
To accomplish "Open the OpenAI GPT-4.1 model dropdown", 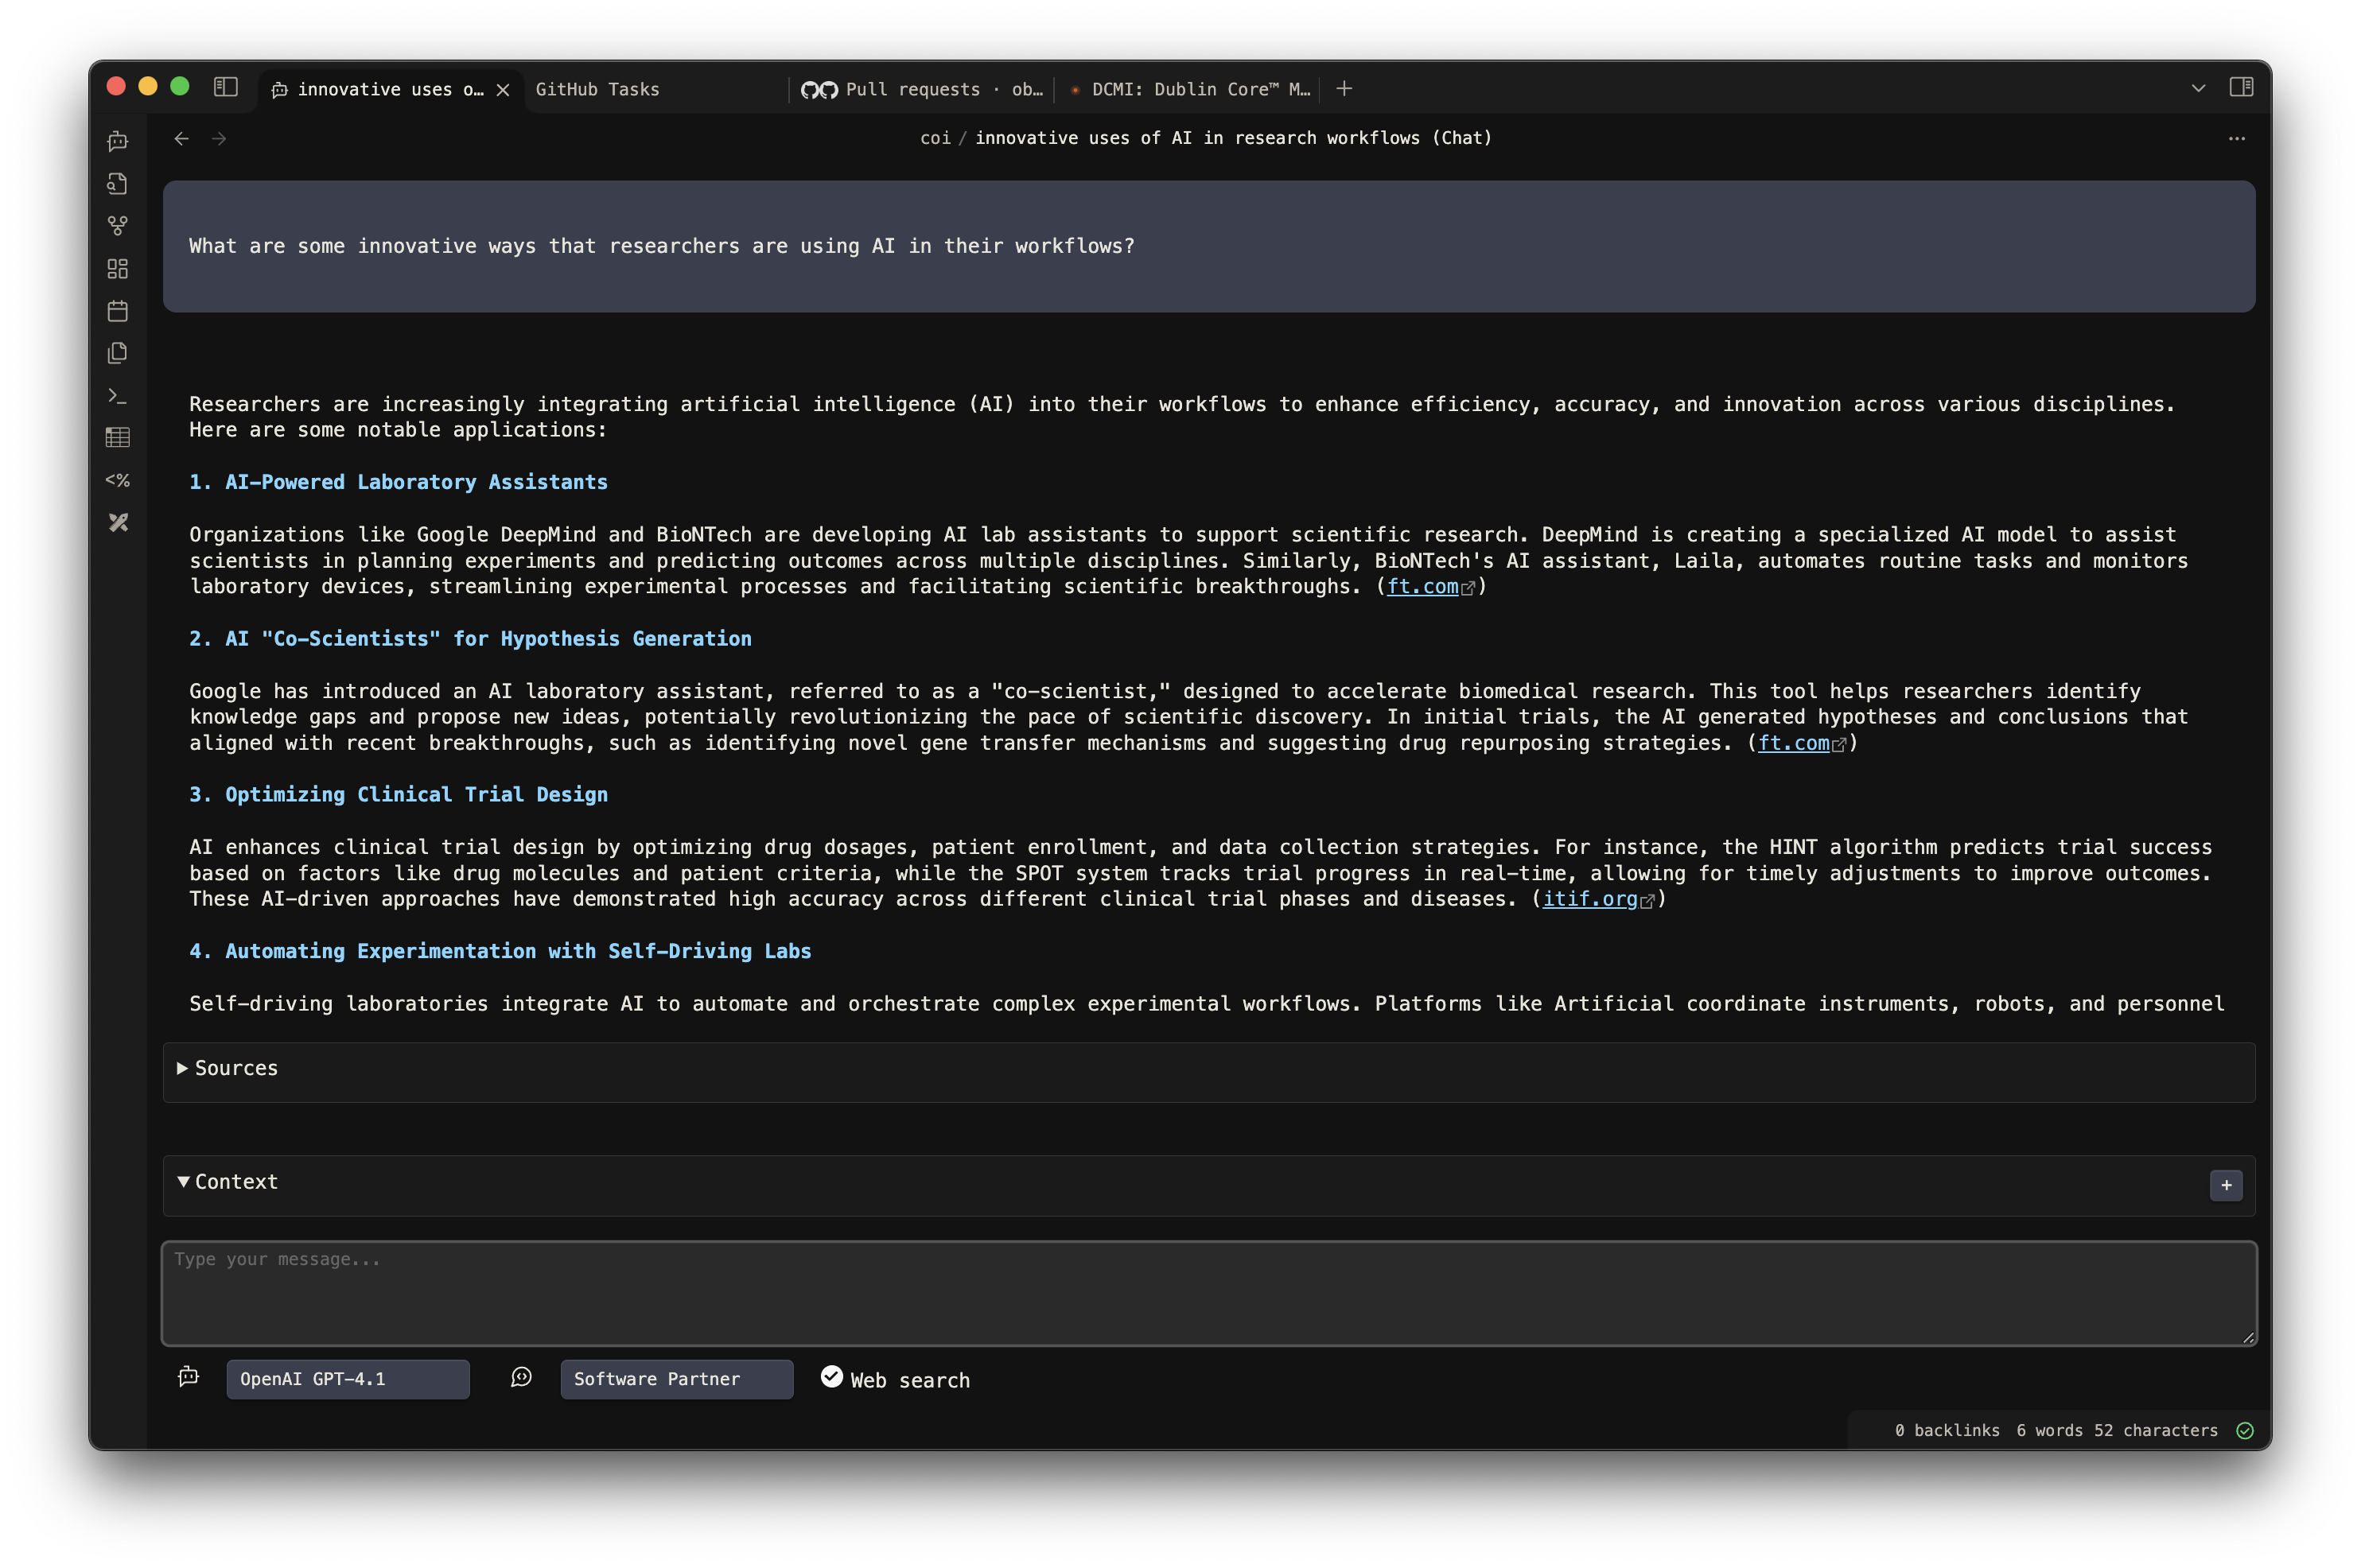I will click(x=347, y=1379).
